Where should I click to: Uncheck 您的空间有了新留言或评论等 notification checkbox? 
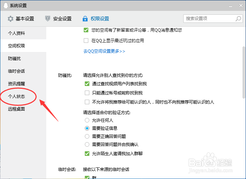86,30
